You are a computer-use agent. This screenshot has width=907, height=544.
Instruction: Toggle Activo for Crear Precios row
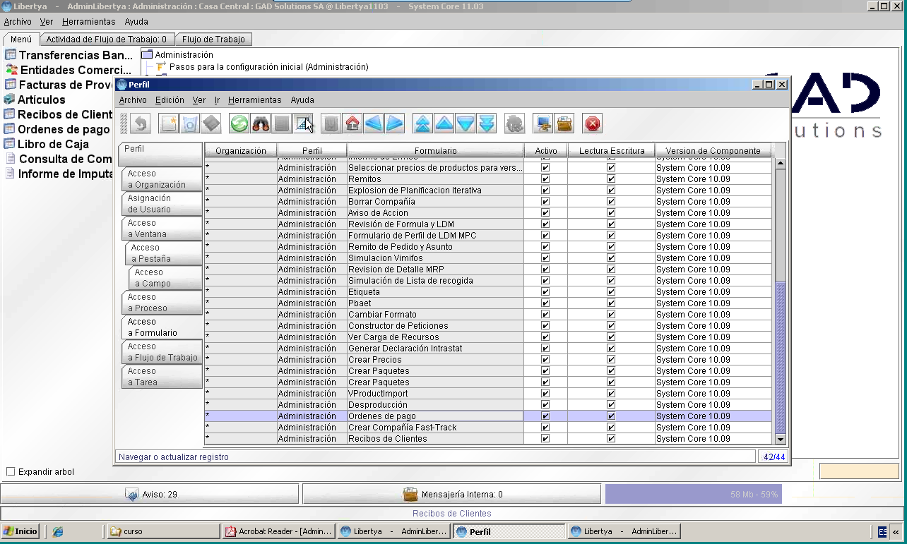545,360
